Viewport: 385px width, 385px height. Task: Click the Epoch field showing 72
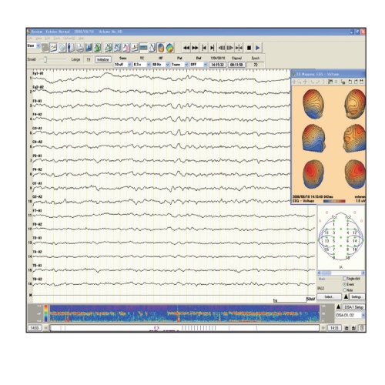tap(256, 65)
